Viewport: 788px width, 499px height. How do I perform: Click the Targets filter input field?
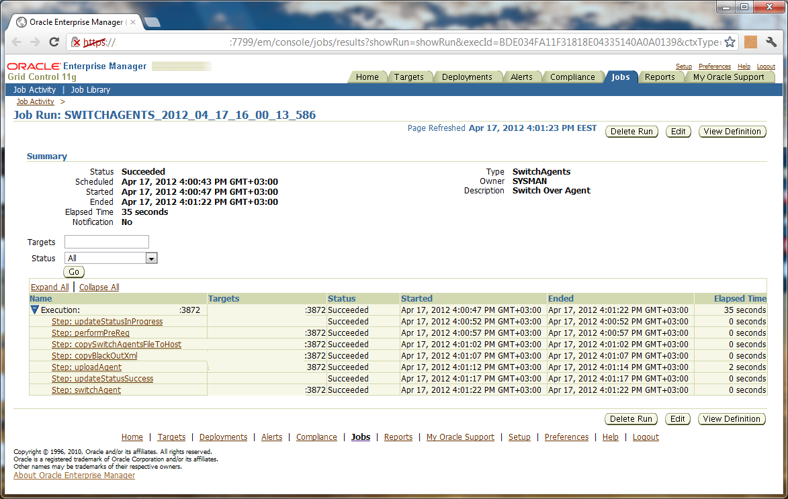107,242
